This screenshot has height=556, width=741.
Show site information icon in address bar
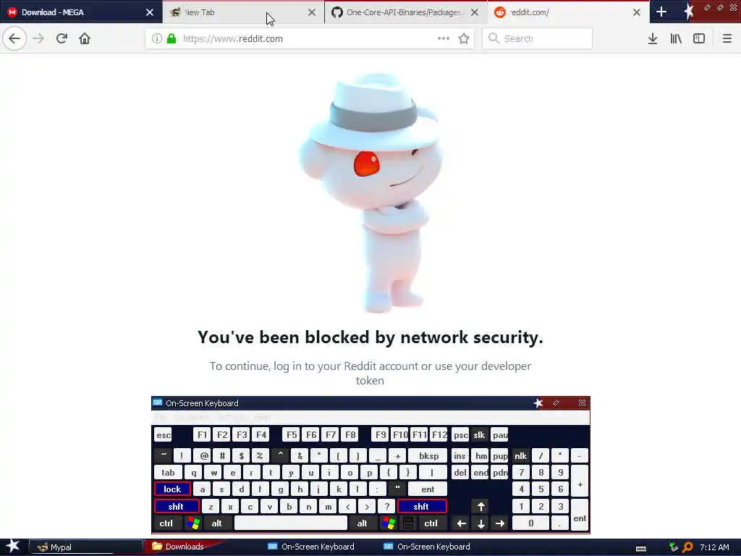click(x=157, y=39)
